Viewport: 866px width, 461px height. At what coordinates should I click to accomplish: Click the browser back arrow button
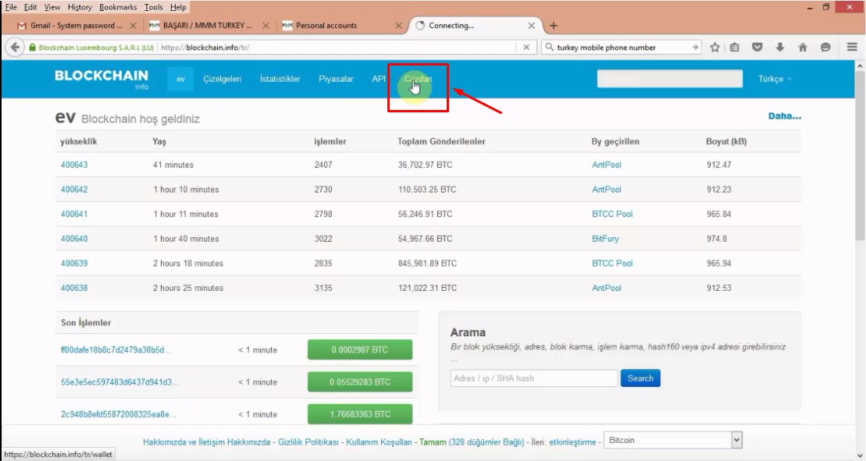(x=15, y=48)
